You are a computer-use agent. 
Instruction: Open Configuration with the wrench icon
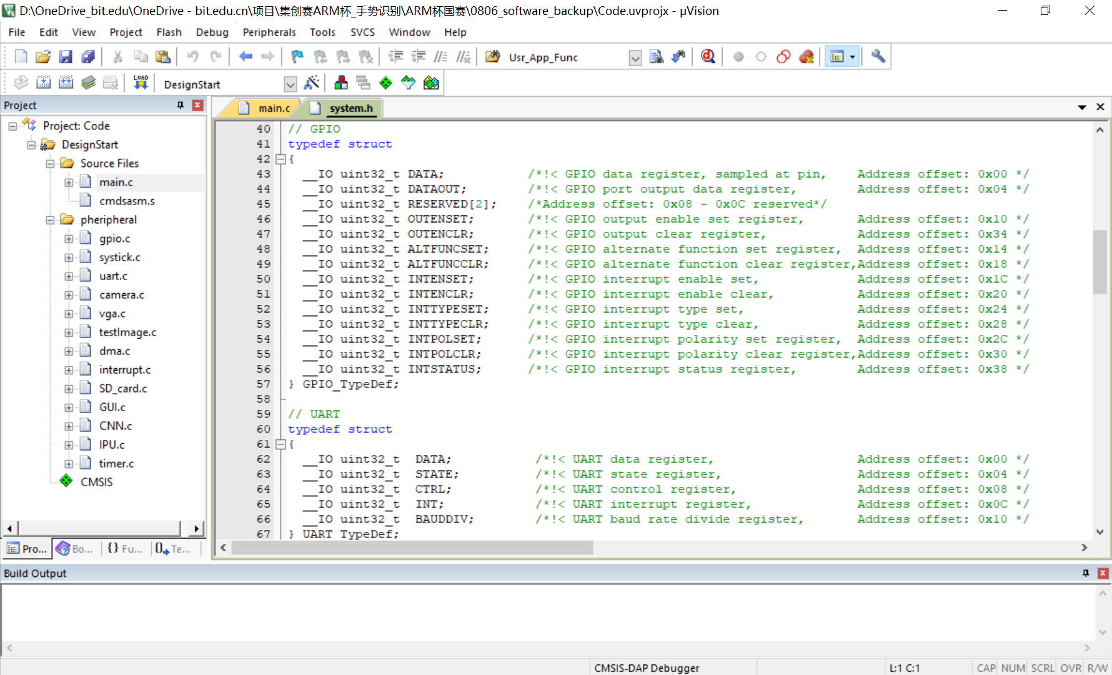coord(878,57)
